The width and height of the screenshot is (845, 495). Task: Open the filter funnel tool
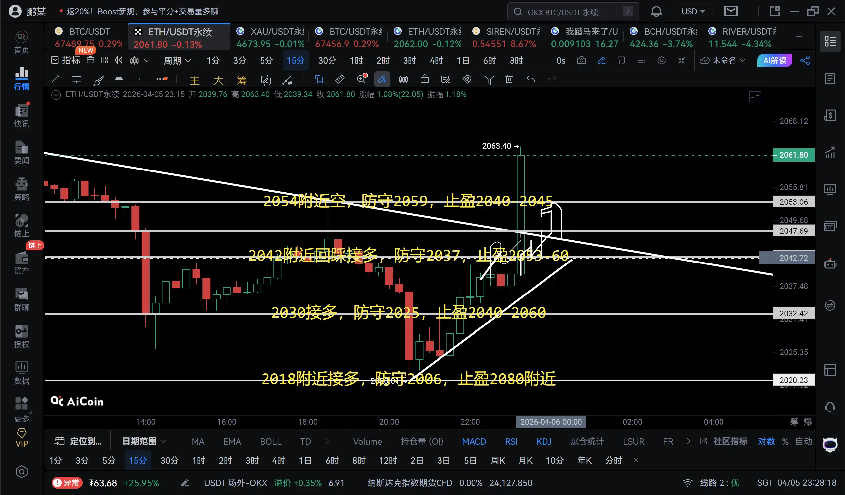489,79
